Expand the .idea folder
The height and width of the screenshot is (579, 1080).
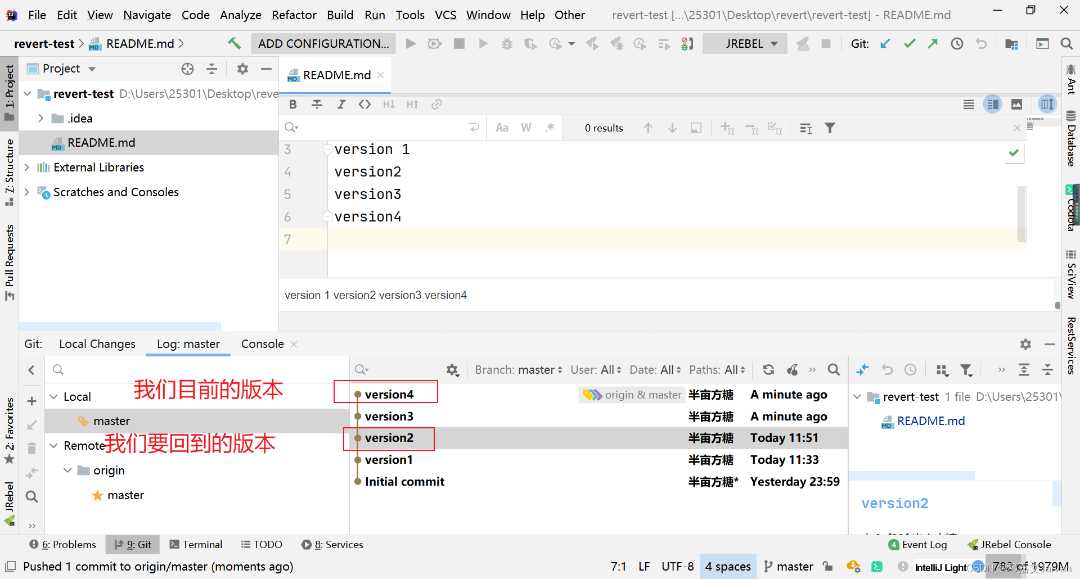tap(40, 118)
